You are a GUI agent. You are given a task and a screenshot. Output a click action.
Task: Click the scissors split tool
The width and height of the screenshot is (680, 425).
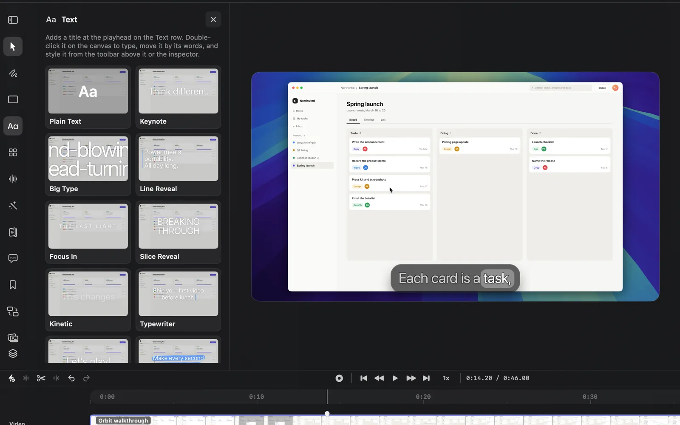[41, 378]
